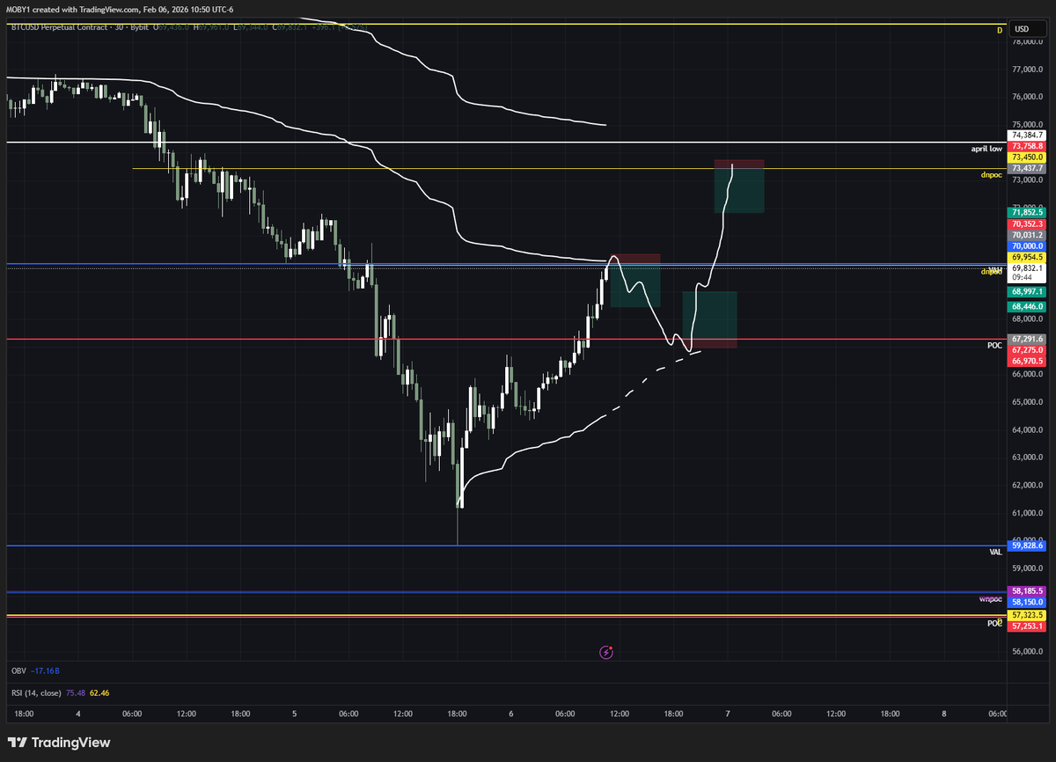Click the 'april low' line label
Viewport: 1056px width, 762px height.
[986, 150]
